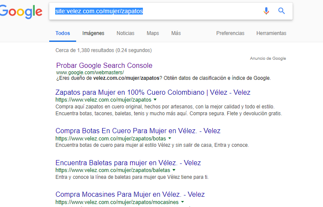The image size is (323, 207).
Task: Open Herramientas search tools
Action: pyautogui.click(x=271, y=33)
